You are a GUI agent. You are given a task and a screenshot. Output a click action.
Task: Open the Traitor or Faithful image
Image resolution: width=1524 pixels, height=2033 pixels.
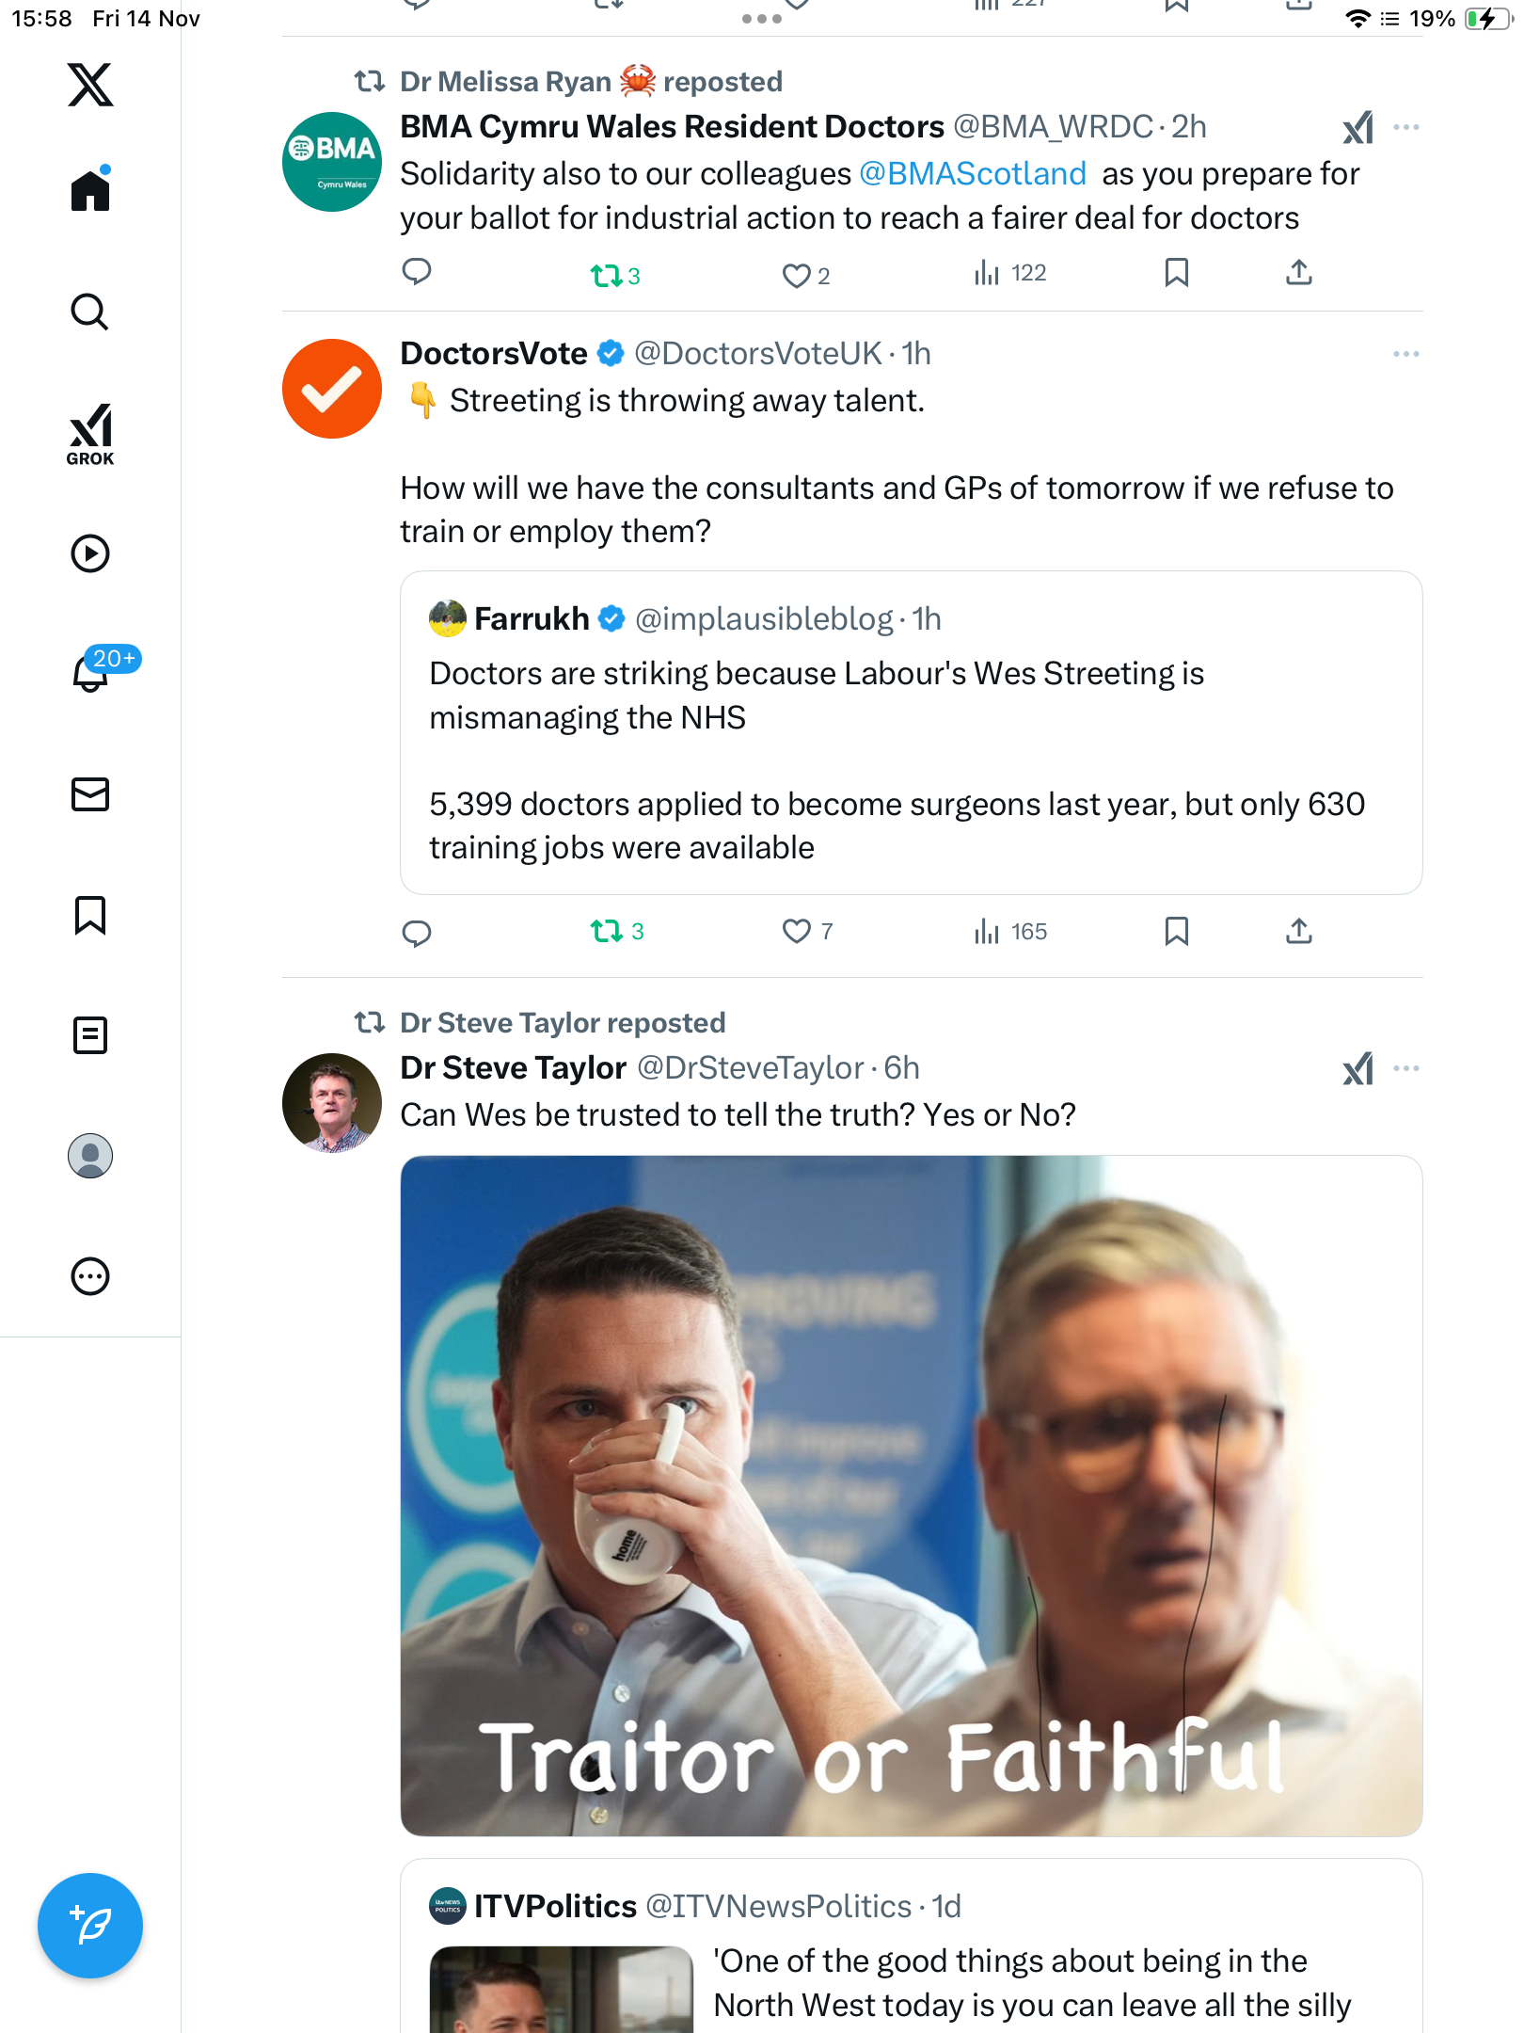click(910, 1495)
